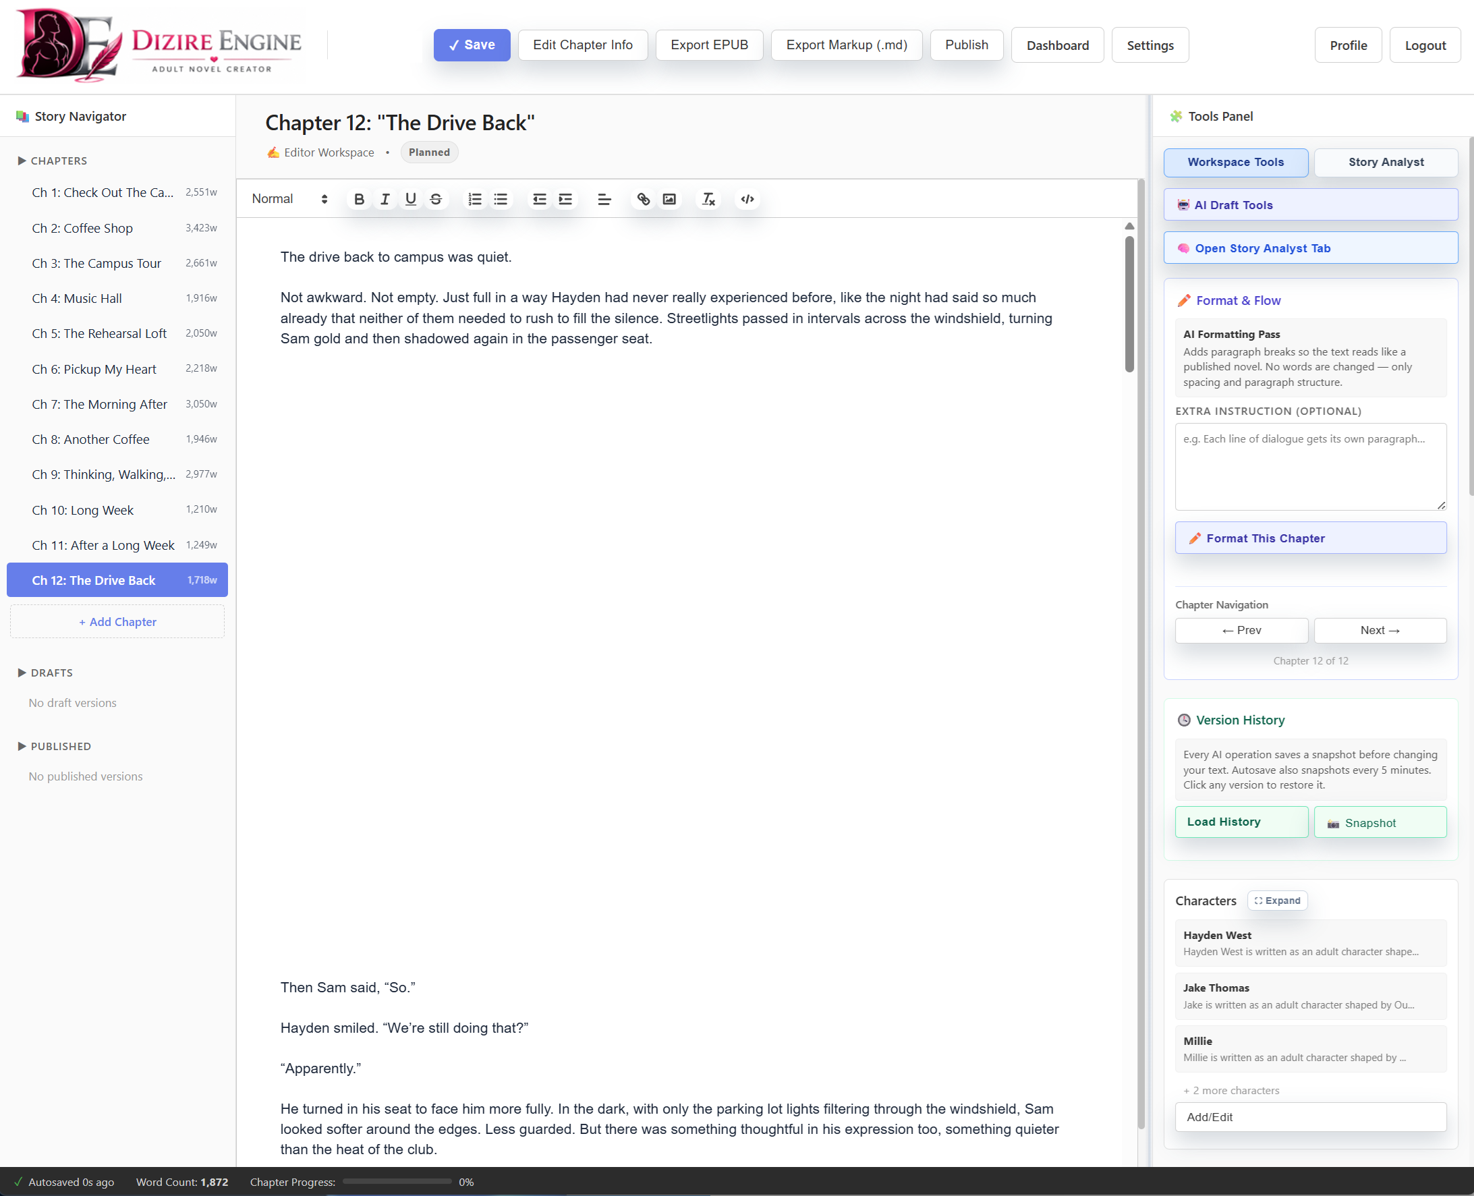Screen dimensions: 1474x1196
Task: Expand the AI Draft Tools section
Action: [1311, 204]
